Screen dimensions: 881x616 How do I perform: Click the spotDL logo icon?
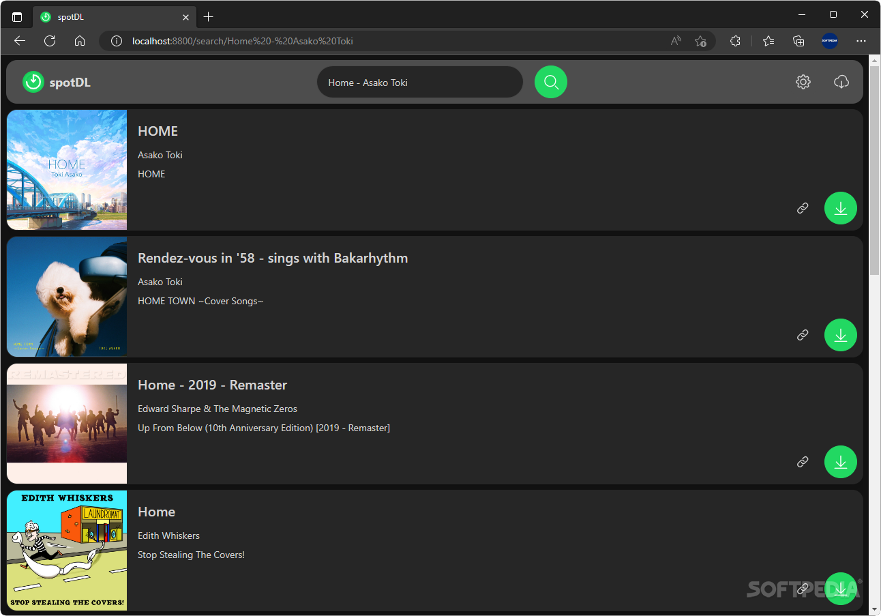33,82
